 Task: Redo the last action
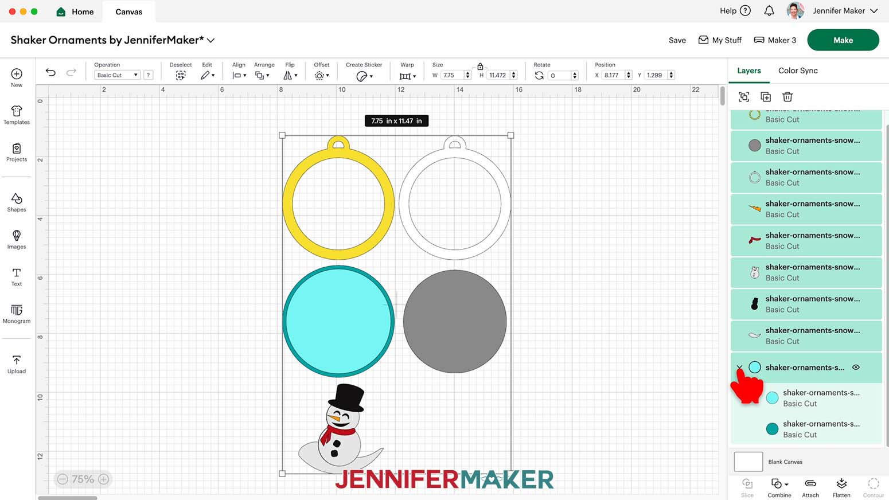pyautogui.click(x=71, y=72)
